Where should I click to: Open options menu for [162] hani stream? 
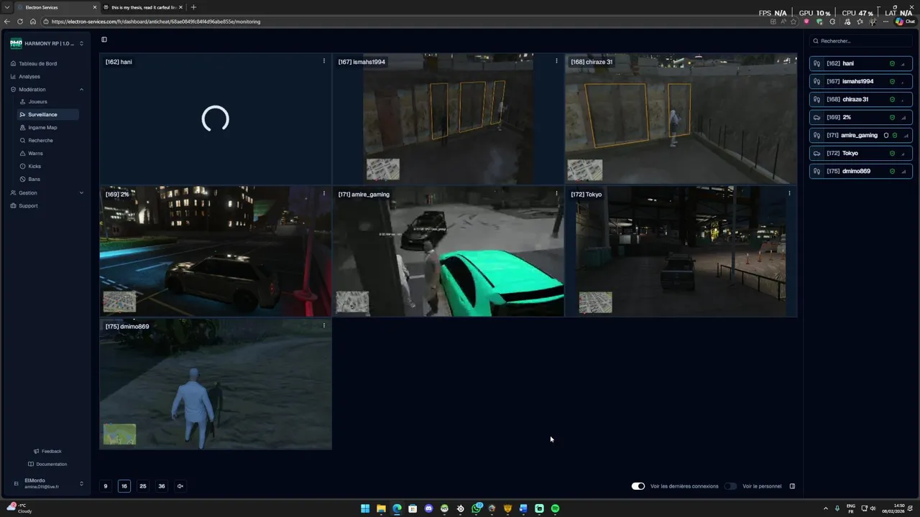coord(323,62)
